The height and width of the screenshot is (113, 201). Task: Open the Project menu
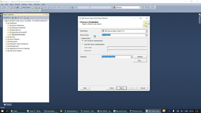point(18,4)
